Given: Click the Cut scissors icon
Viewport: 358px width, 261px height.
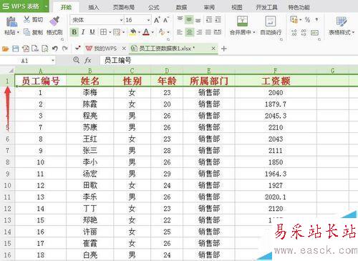Looking at the screenshot, I should click(26, 19).
